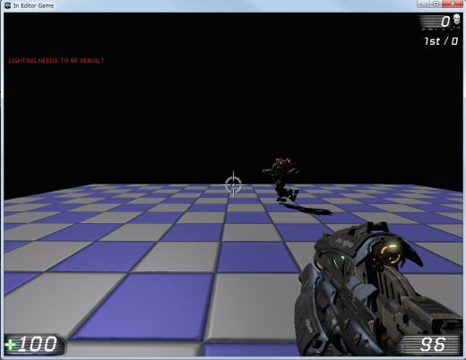
Task: Click the green health cross icon
Action: (11, 345)
